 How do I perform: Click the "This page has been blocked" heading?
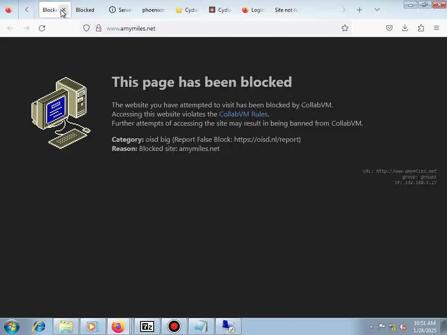pos(202,82)
